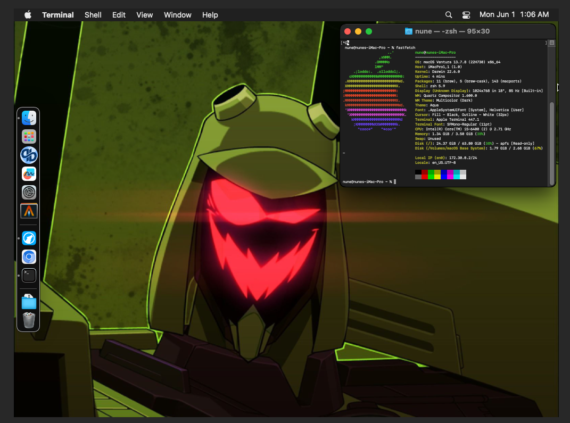Viewport: 570px width, 423px height.
Task: Open System Settings from the dock
Action: click(29, 192)
